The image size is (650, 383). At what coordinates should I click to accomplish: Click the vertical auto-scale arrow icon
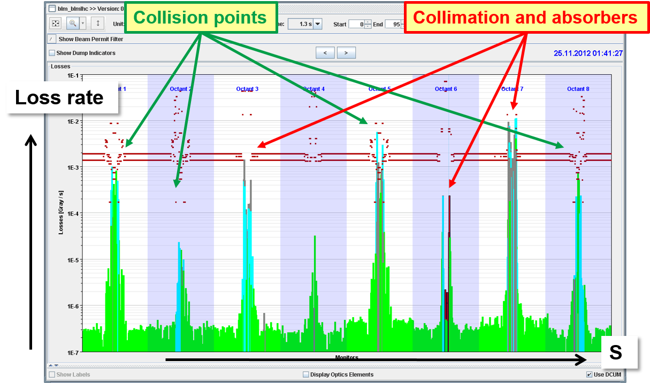pos(98,24)
